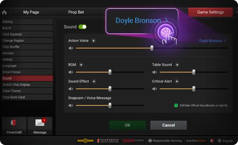Image resolution: width=238 pixels, height=145 pixels.
Task: Switch to the Prop Bet tab
Action: click(76, 12)
